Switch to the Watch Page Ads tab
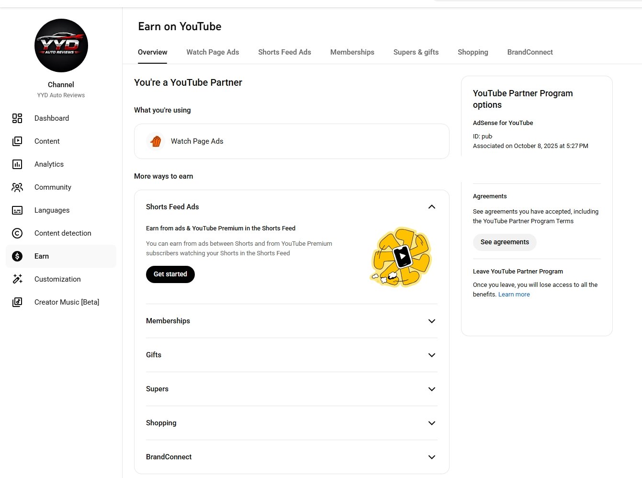This screenshot has height=478, width=642. 213,52
